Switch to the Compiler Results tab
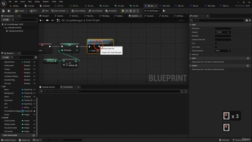252x142 pixels. [47, 87]
